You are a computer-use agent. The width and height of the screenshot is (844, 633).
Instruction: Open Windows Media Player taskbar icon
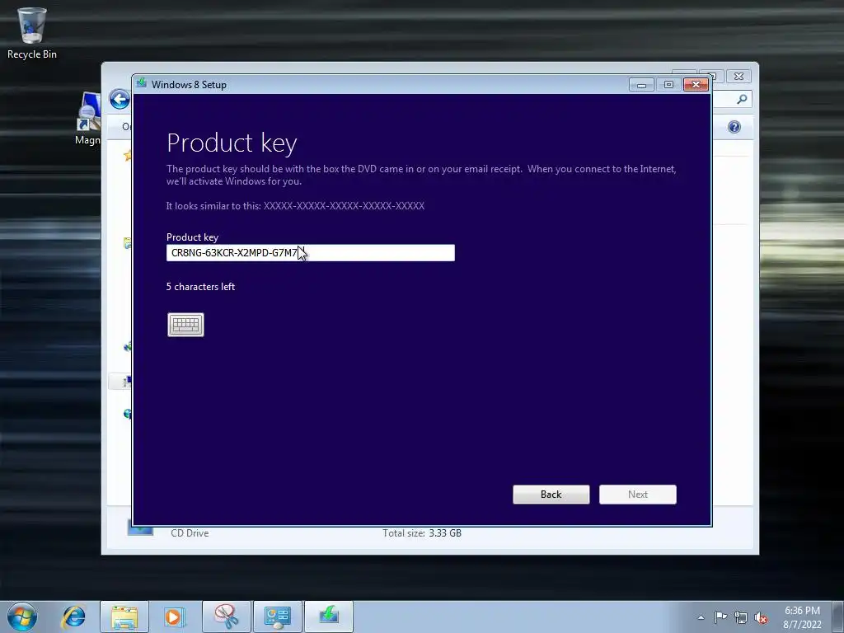click(175, 617)
